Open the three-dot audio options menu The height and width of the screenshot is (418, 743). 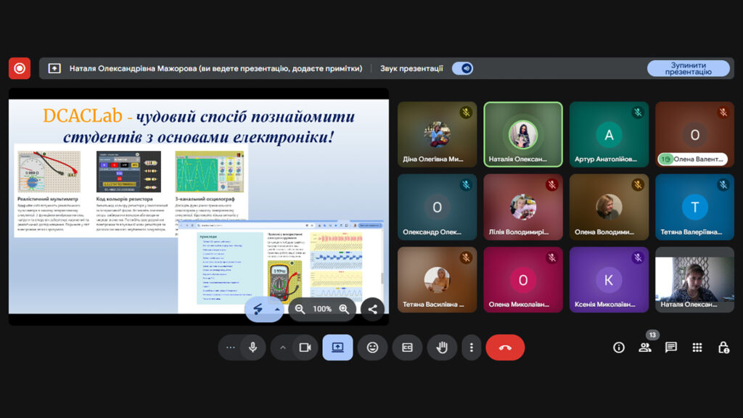pyautogui.click(x=230, y=348)
